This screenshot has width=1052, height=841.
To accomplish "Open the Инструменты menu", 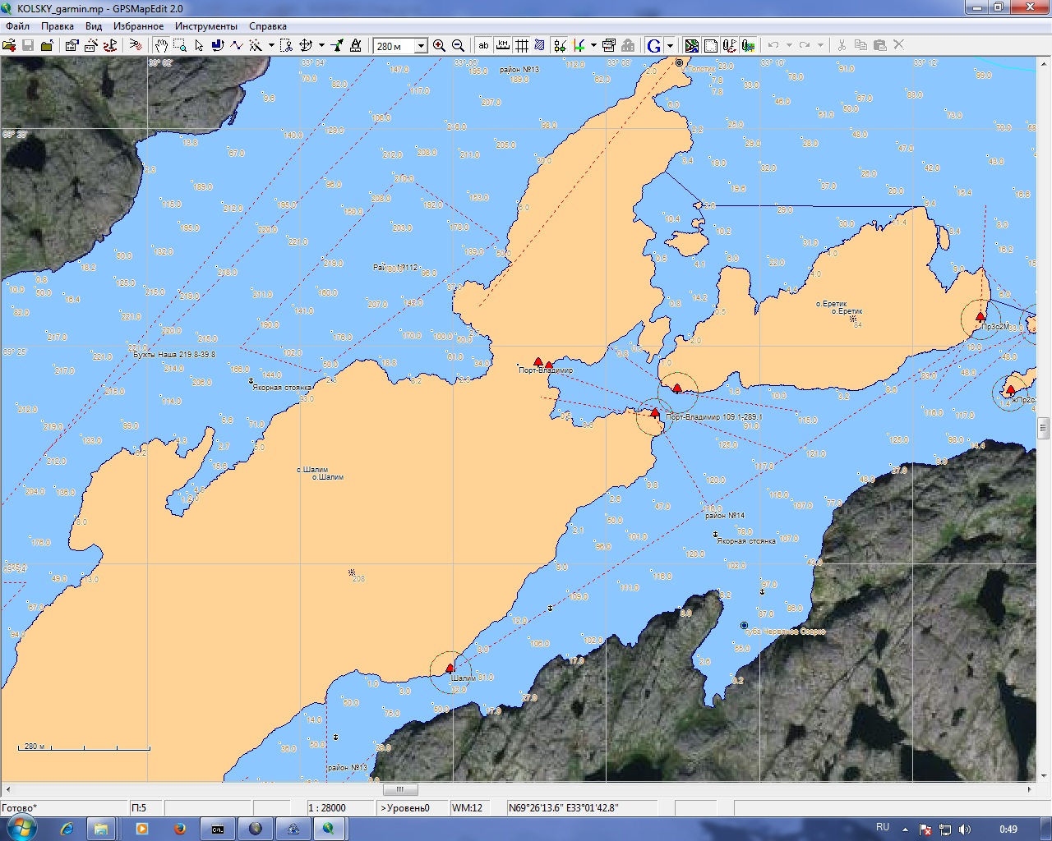I will point(205,26).
